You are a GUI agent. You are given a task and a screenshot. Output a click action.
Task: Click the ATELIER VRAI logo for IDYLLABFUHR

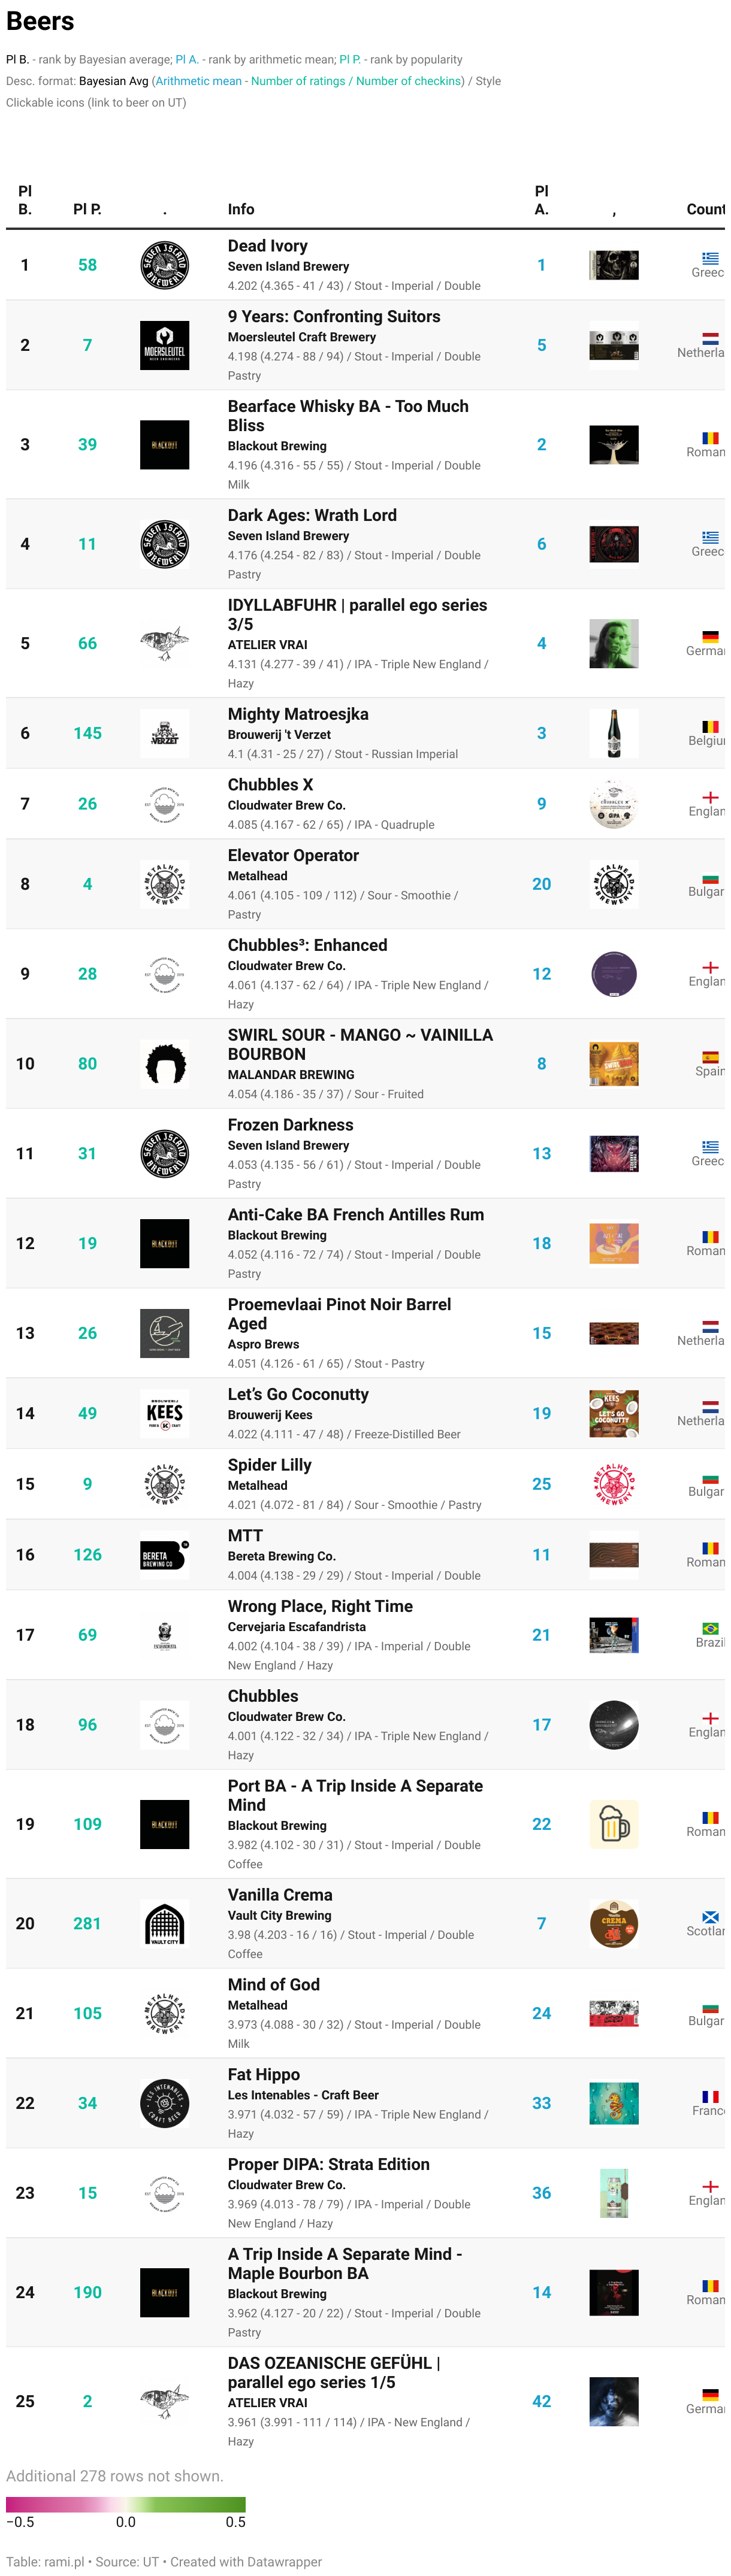pos(164,643)
